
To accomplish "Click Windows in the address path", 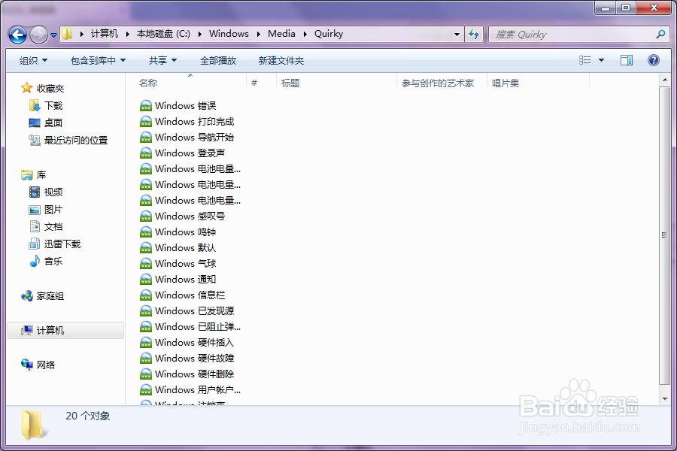I will (229, 34).
